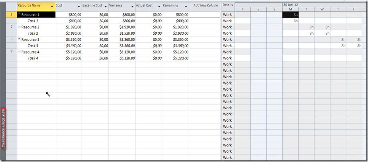Click the Details column header
The width and height of the screenshot is (368, 162).
point(228,4)
